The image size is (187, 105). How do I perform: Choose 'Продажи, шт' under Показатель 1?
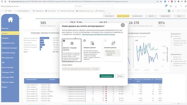[176, 45]
